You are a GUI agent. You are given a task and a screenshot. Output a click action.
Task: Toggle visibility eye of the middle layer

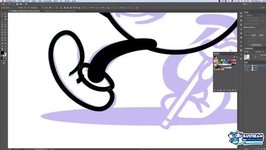coord(245,68)
